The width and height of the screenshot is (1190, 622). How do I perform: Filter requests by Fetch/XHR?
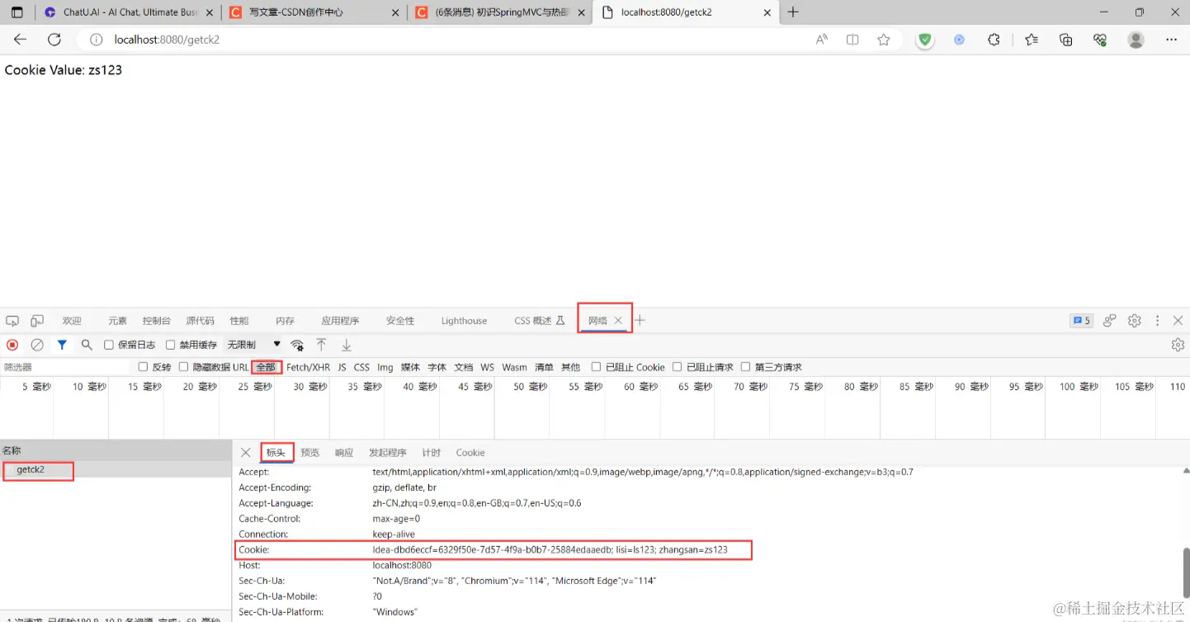[308, 367]
